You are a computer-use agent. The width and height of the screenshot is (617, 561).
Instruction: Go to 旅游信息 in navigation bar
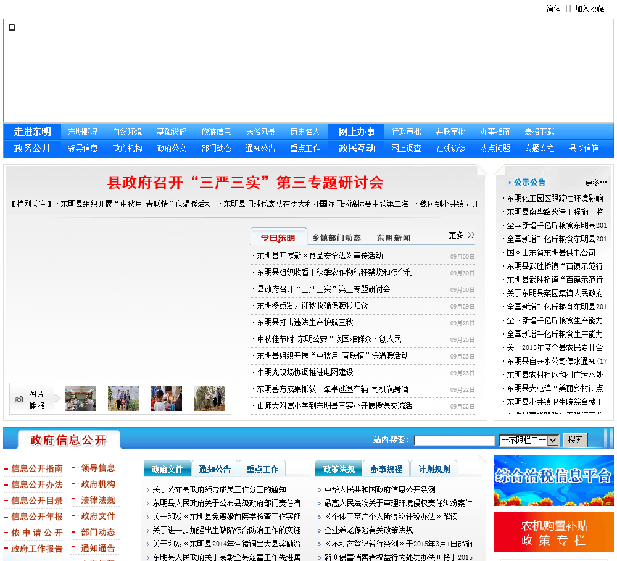217,131
